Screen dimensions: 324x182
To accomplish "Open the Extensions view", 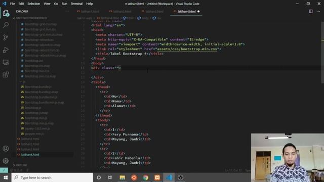I will click(6, 74).
